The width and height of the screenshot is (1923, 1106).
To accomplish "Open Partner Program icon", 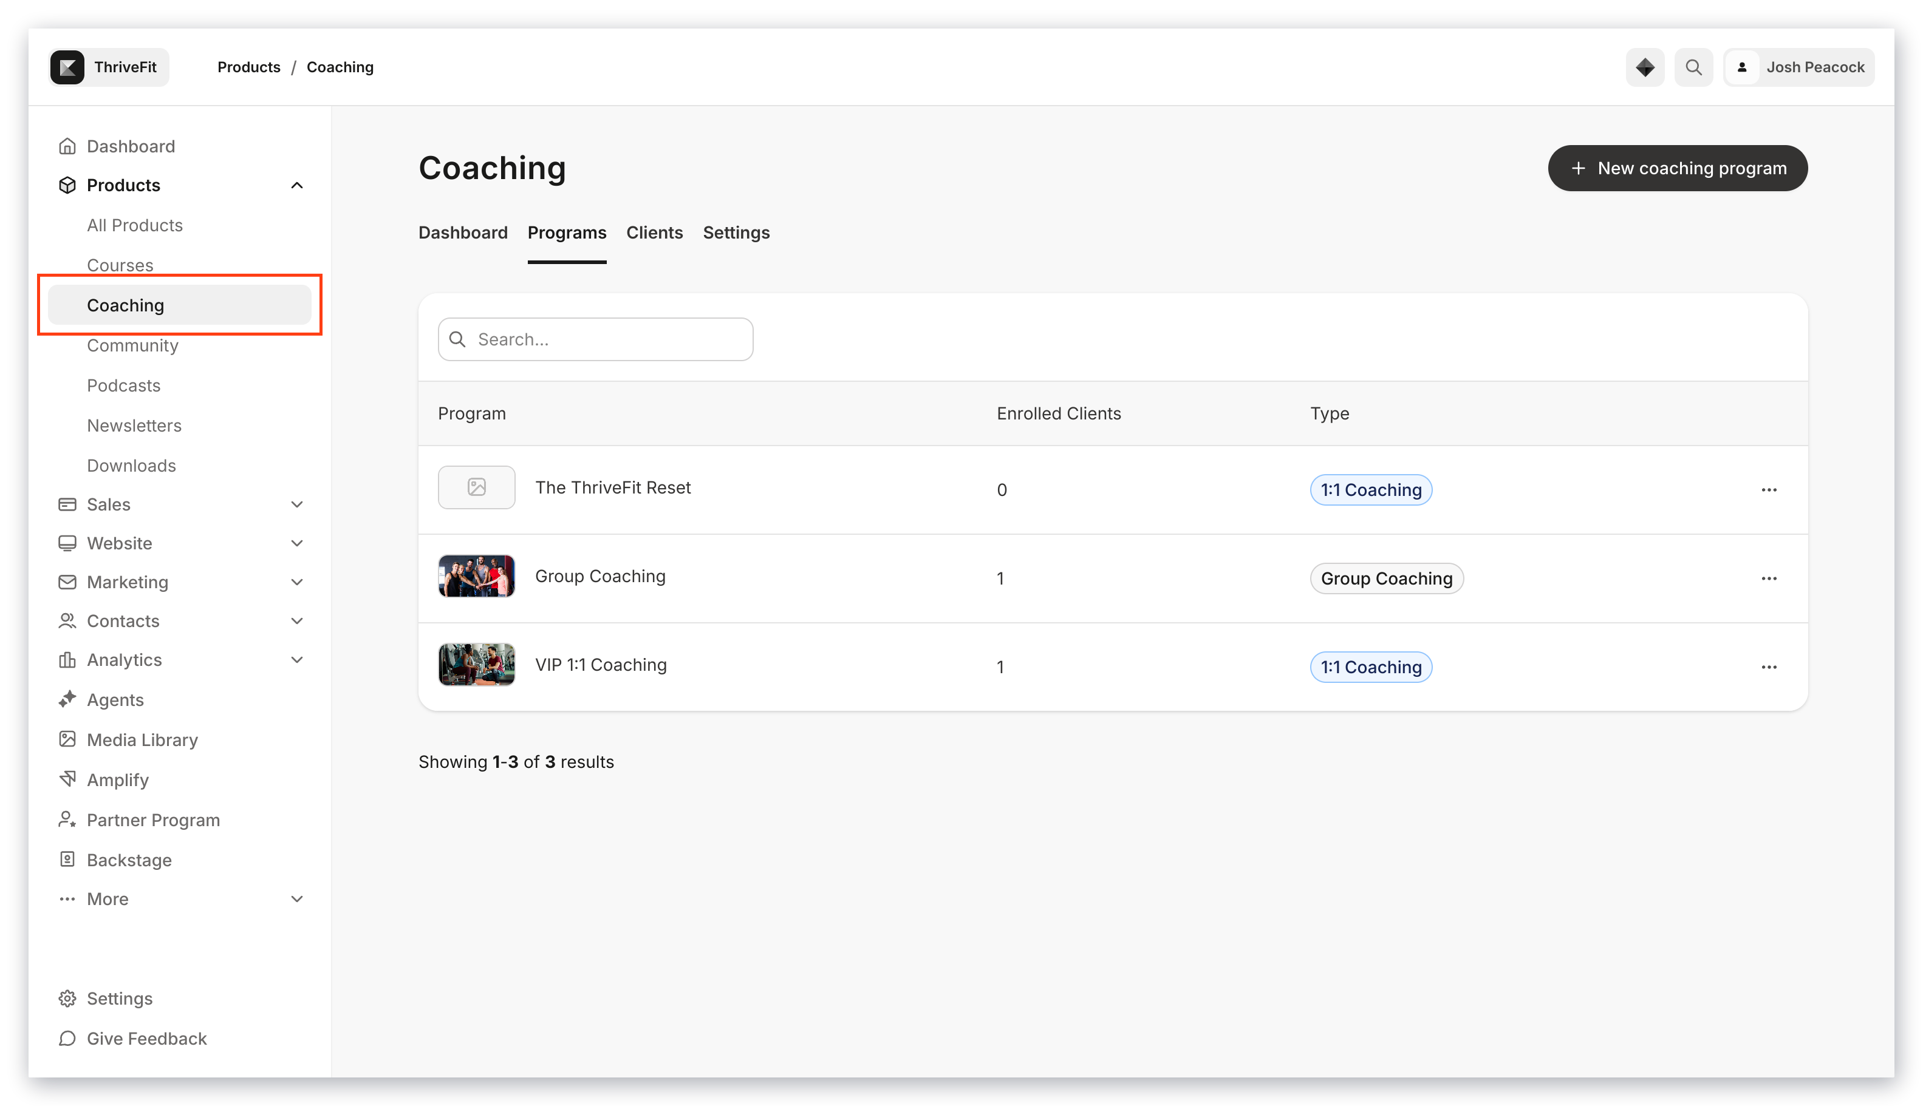I will [67, 819].
